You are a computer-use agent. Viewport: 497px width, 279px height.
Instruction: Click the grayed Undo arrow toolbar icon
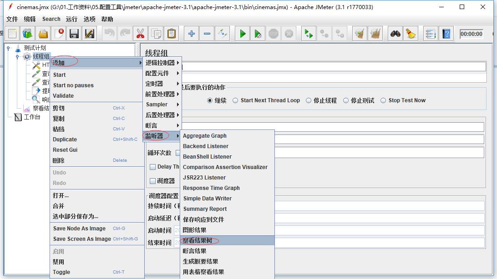(110, 34)
